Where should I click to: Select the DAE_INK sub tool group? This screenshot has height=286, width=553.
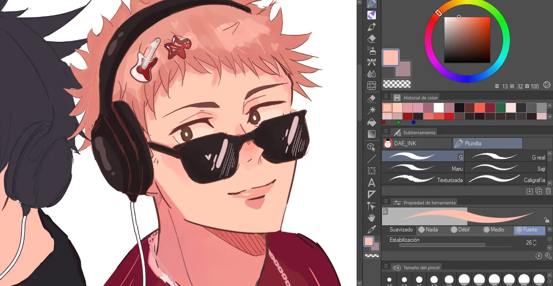pos(417,143)
